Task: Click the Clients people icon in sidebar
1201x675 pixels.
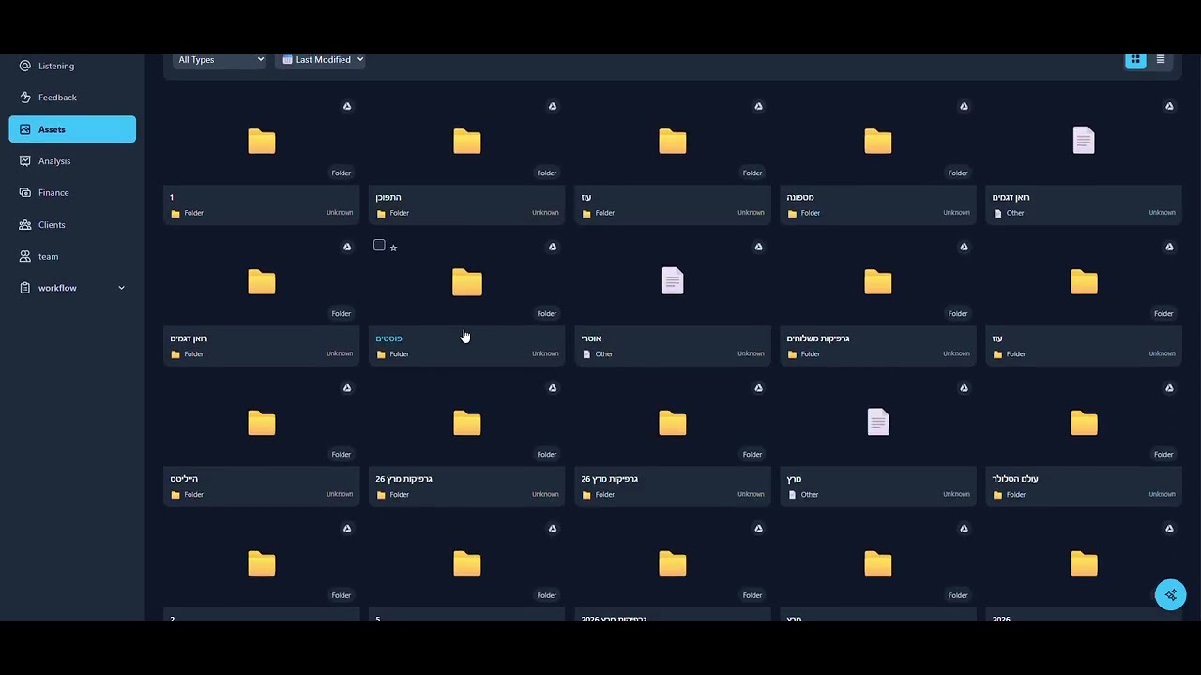Action: pos(25,225)
